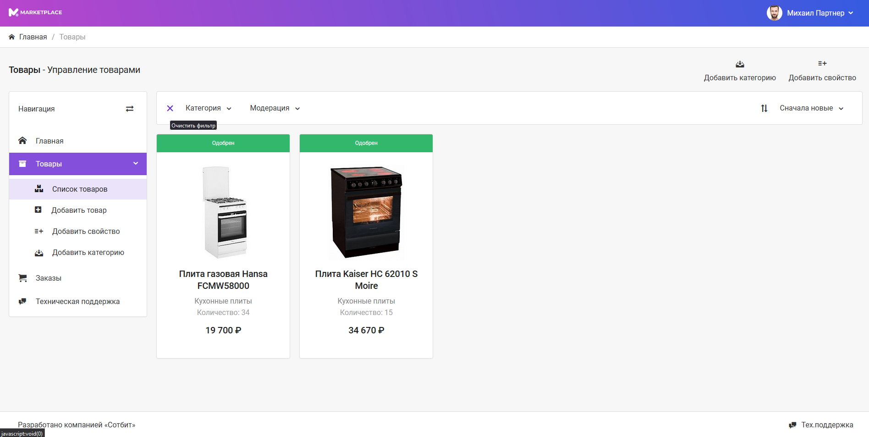This screenshot has width=869, height=437.
Task: Click the Категория dropdown chevron
Action: pos(229,109)
